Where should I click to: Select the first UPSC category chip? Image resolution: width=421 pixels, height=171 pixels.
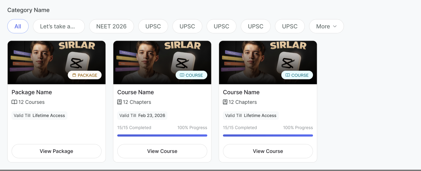pyautogui.click(x=153, y=26)
